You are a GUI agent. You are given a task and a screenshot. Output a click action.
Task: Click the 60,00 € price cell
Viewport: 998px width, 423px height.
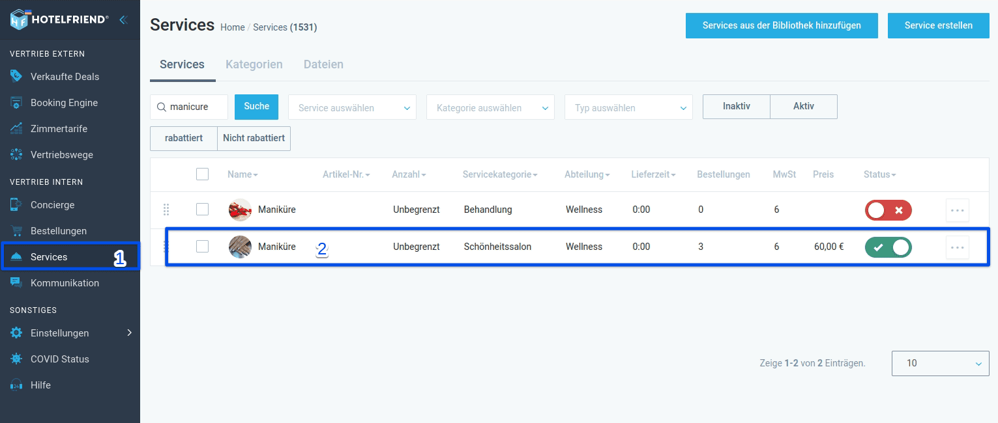[x=829, y=247]
